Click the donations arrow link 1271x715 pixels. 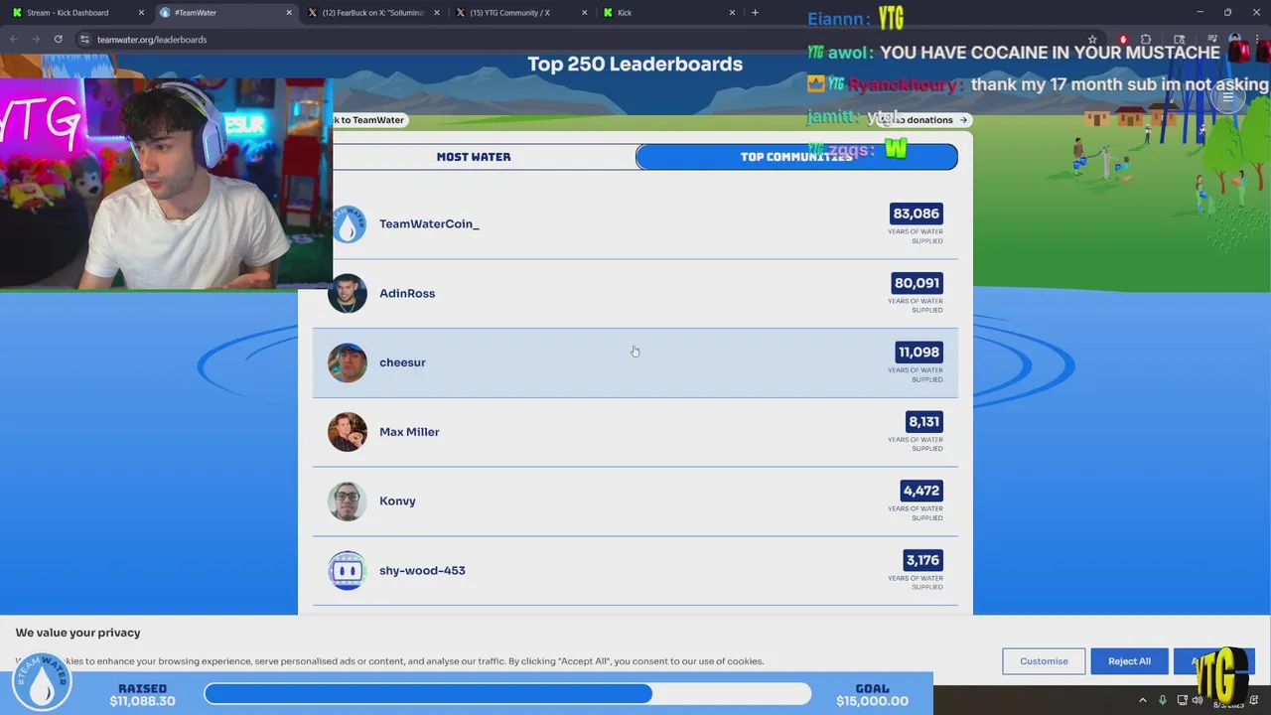pos(923,120)
